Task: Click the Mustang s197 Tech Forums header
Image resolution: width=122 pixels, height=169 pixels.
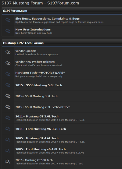Action: tap(23, 43)
